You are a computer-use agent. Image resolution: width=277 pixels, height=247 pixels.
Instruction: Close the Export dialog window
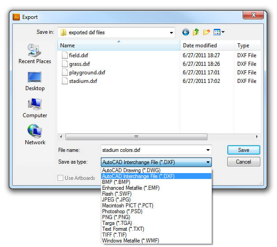(253, 15)
